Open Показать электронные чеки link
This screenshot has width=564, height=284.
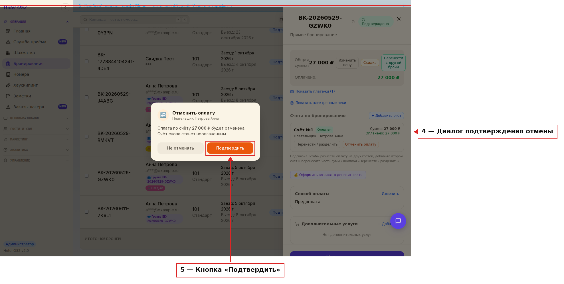point(318,103)
